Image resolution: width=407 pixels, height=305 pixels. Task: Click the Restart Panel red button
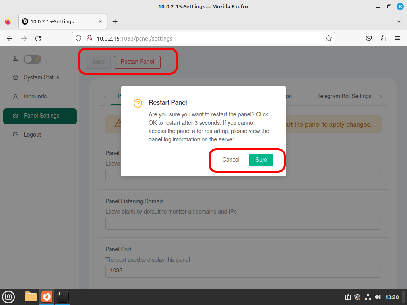(137, 62)
